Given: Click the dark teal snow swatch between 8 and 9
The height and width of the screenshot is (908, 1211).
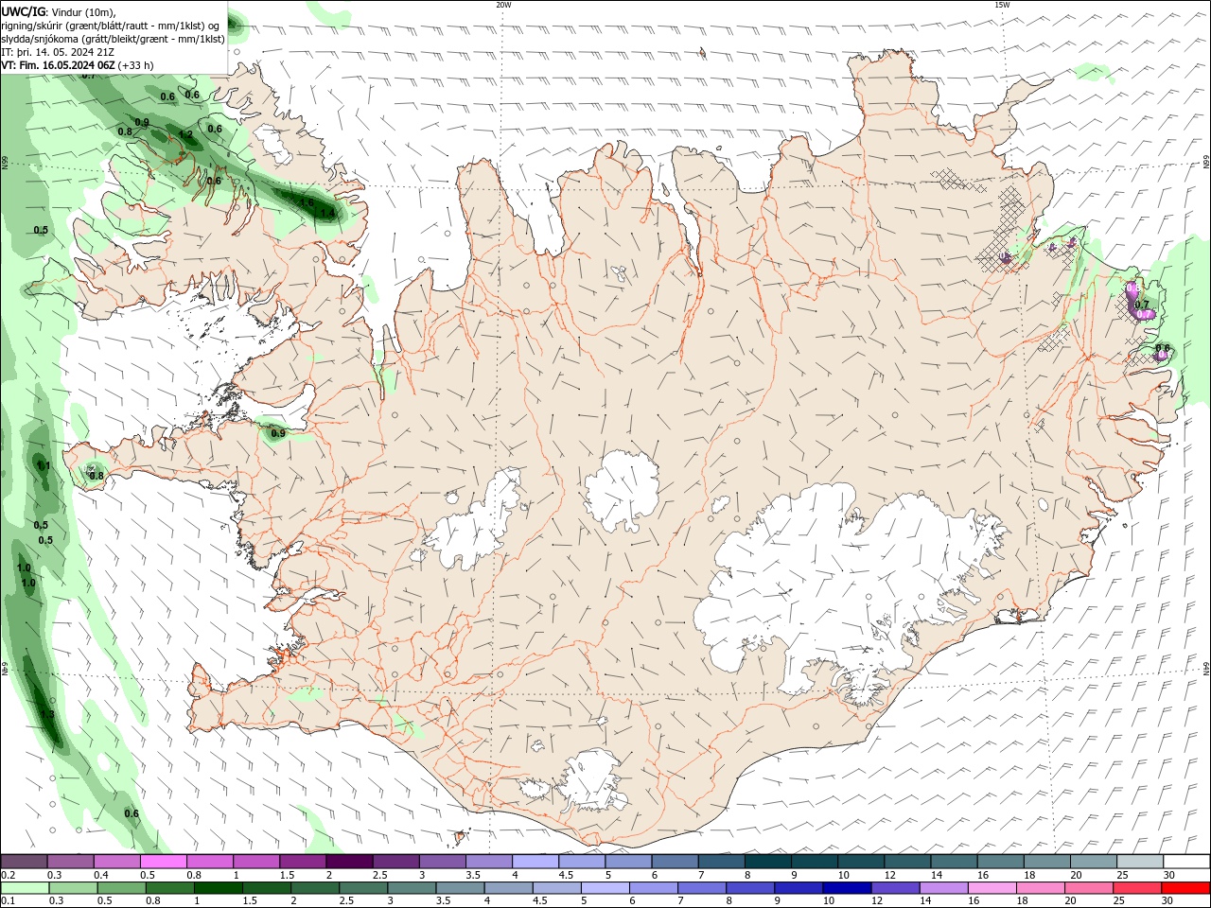Looking at the screenshot, I should coord(767,862).
